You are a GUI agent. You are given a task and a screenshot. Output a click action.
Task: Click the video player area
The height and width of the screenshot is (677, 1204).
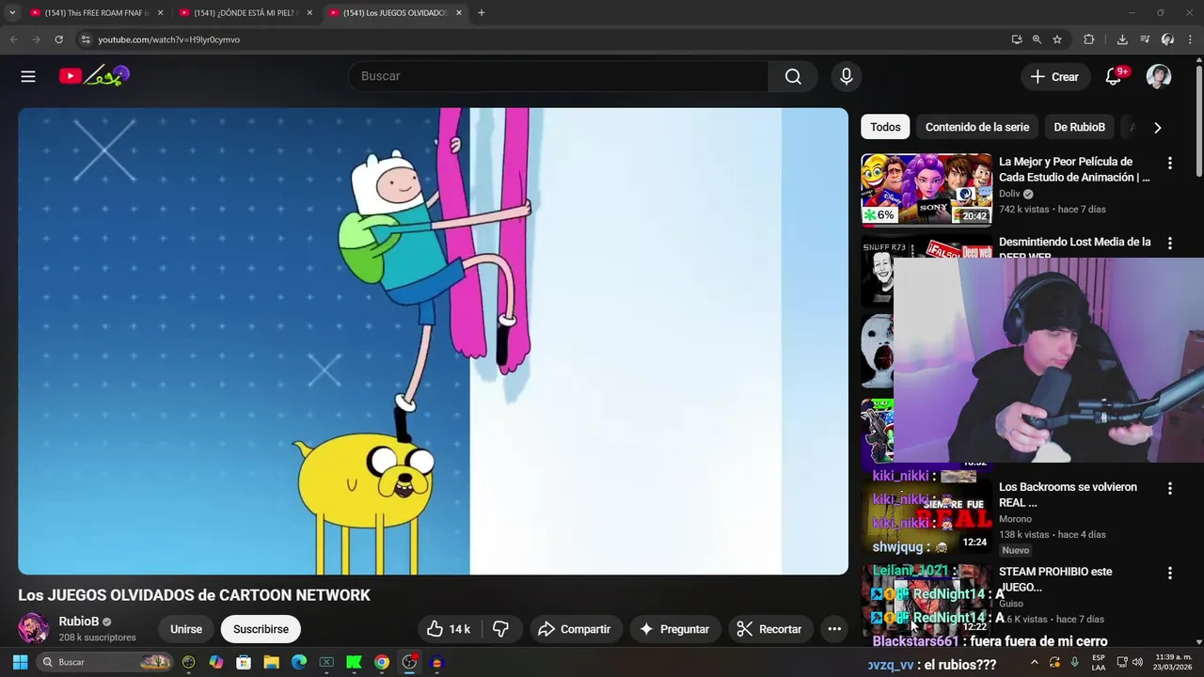tap(433, 341)
